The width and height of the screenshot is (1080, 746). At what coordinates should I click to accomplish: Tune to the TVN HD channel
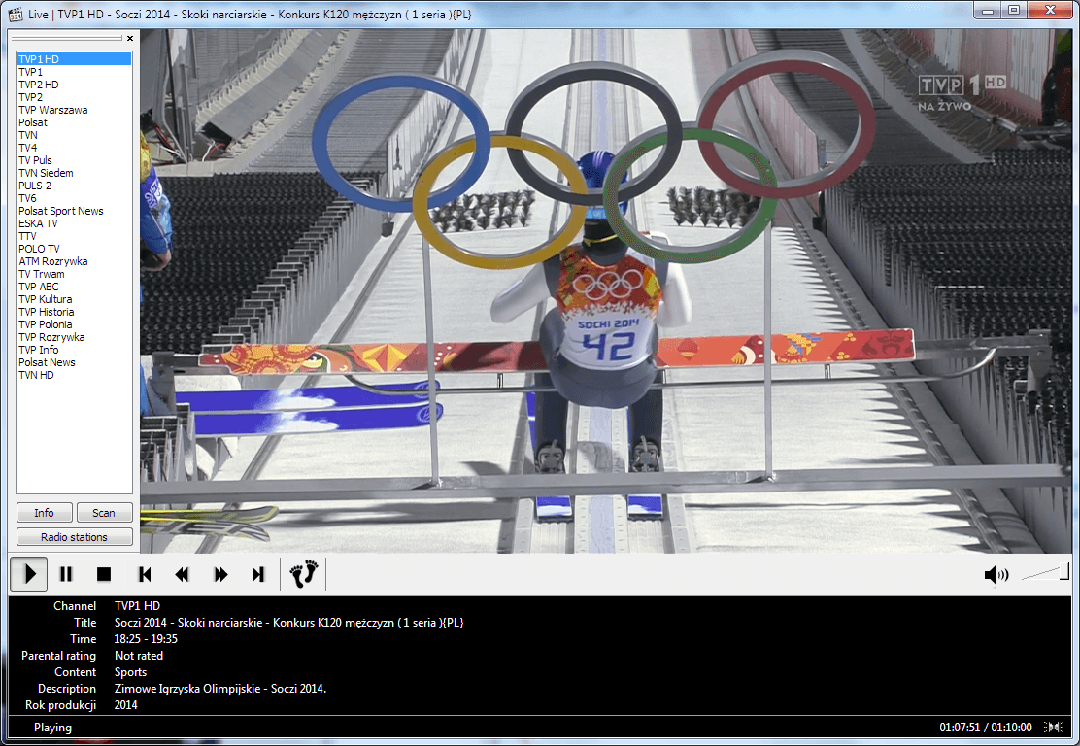pos(36,374)
